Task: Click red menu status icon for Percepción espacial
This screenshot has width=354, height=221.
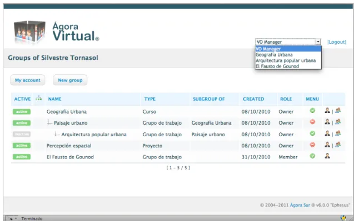Action: click(x=312, y=145)
